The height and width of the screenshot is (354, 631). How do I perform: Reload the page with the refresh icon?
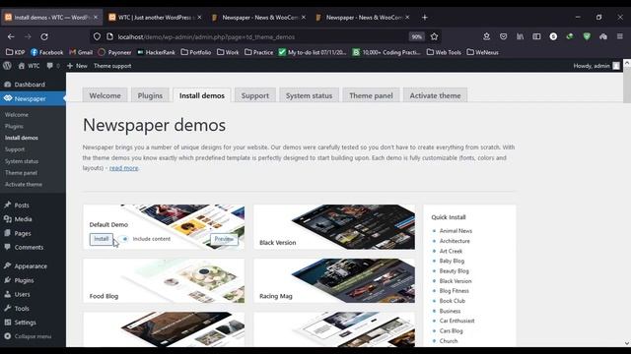[x=44, y=36]
